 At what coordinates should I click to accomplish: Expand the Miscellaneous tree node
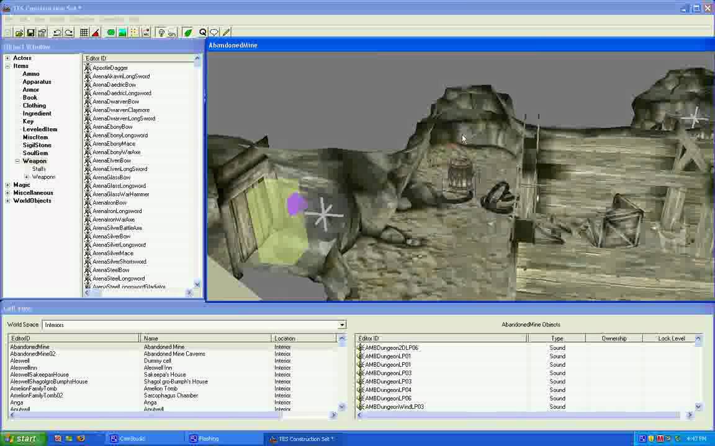(x=7, y=193)
